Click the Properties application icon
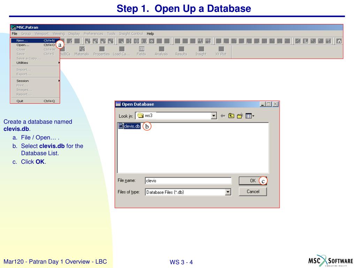The image size is (357, 268). pos(101,51)
